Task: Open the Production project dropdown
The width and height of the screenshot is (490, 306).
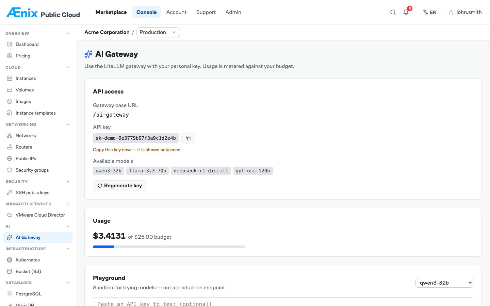Action: click(x=158, y=32)
